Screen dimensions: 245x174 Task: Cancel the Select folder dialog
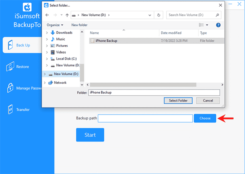pyautogui.click(x=208, y=101)
